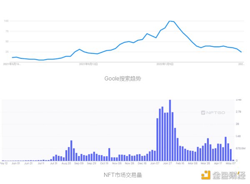Click the 'Mar 28' date label
250x184 pixels.
pos(205,163)
